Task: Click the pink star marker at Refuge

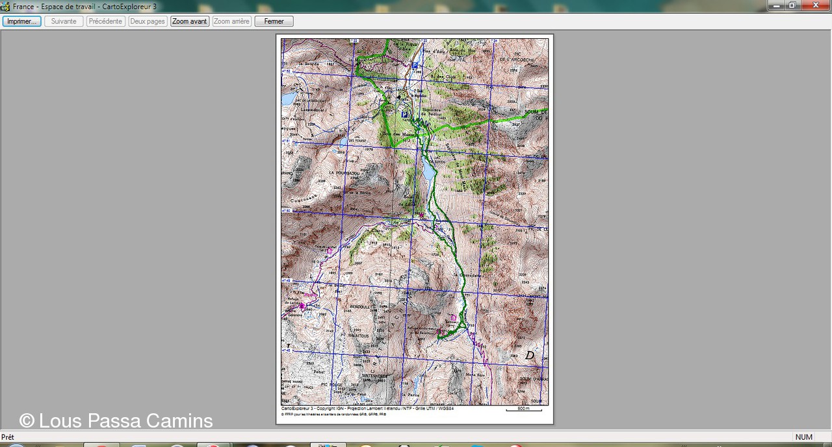Action: click(x=302, y=305)
